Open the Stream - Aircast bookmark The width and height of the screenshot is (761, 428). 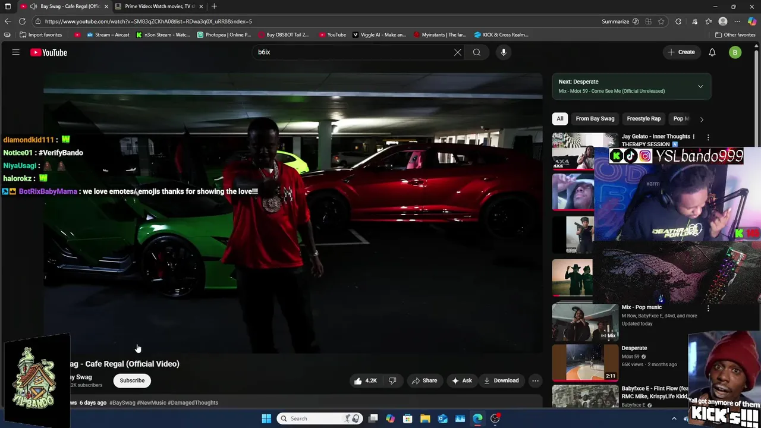pyautogui.click(x=108, y=34)
